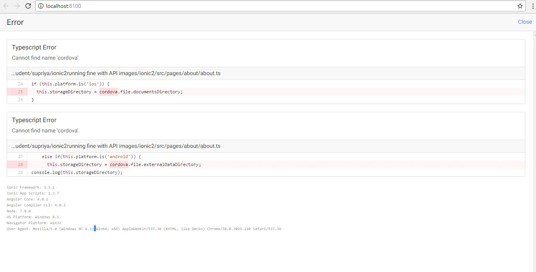This screenshot has width=536, height=272.
Task: Go back using the browser back arrow
Action: 6,6
